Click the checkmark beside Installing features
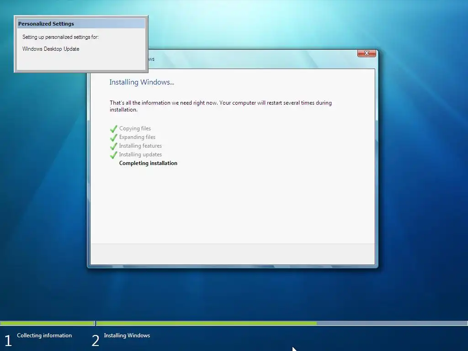 click(114, 146)
